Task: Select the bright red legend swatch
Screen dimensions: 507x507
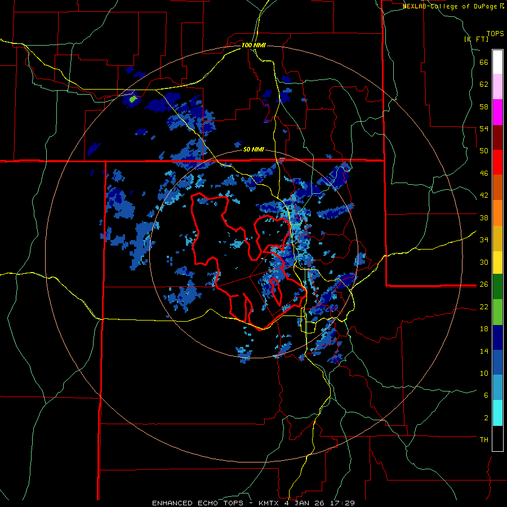Action: [497, 162]
